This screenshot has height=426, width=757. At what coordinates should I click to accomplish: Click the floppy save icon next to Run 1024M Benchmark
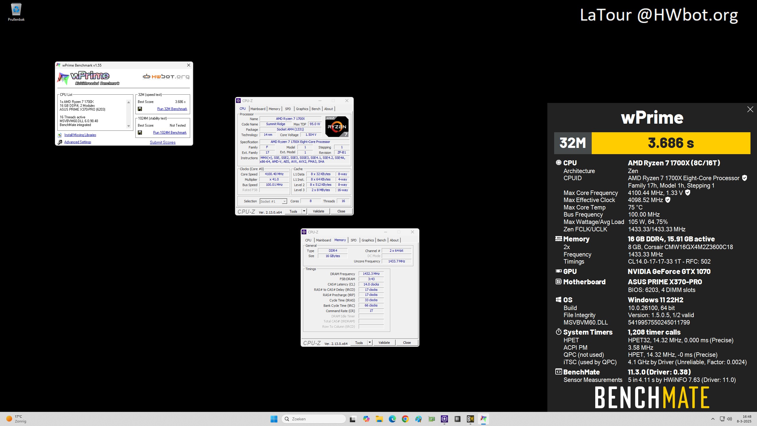click(140, 133)
